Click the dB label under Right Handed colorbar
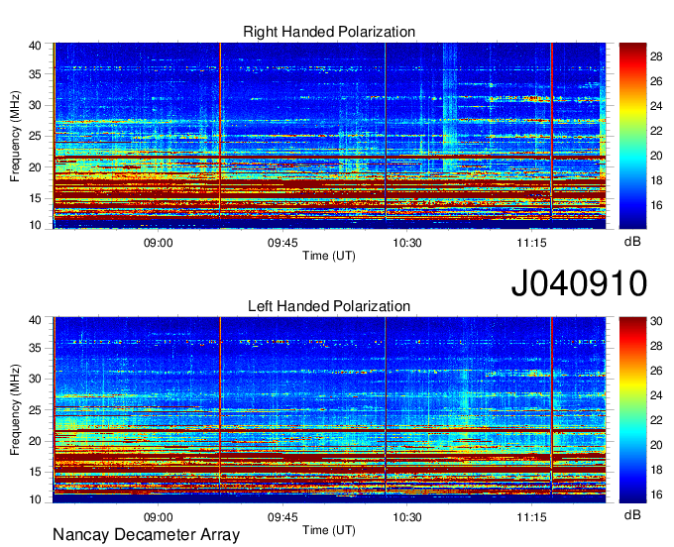The width and height of the screenshot is (674, 547). (x=632, y=242)
